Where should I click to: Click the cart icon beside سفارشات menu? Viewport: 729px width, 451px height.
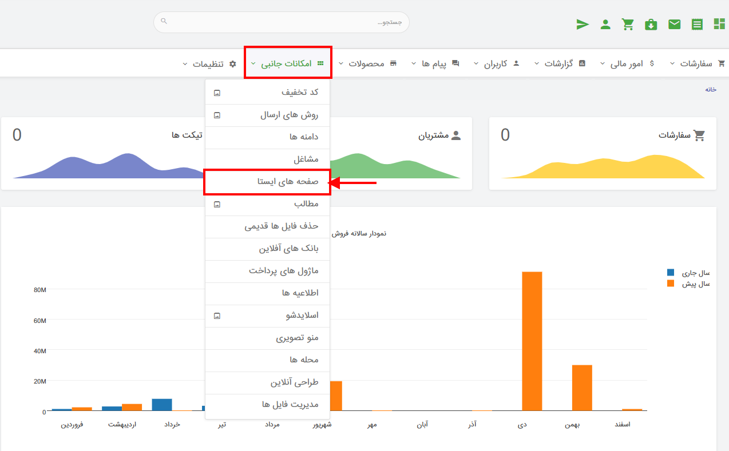tap(721, 63)
